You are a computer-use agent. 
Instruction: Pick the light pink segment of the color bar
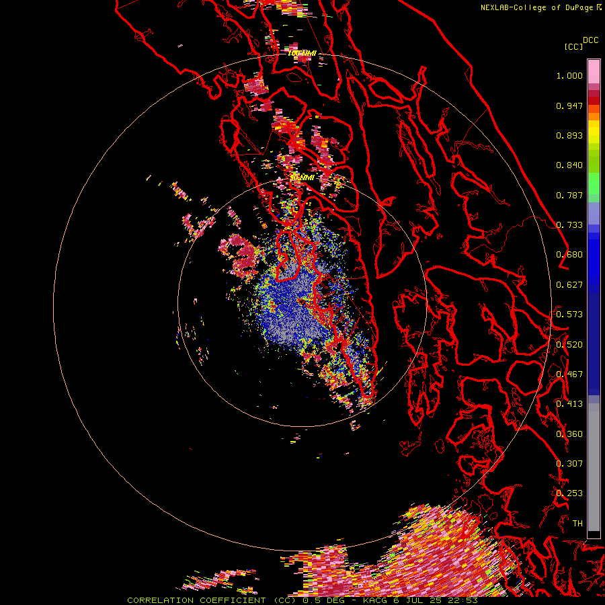pos(594,72)
